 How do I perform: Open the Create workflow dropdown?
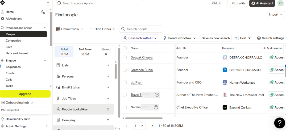(180, 38)
